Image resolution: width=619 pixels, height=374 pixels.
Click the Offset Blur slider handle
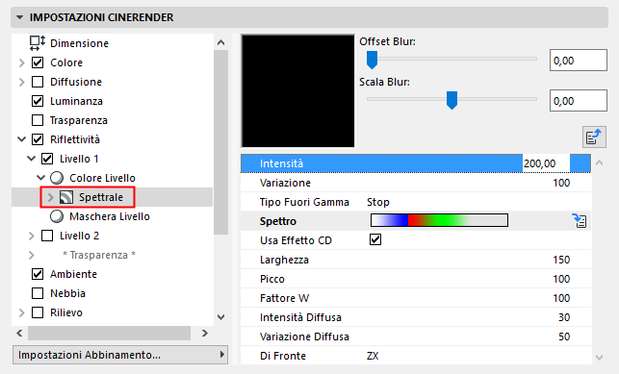(372, 60)
